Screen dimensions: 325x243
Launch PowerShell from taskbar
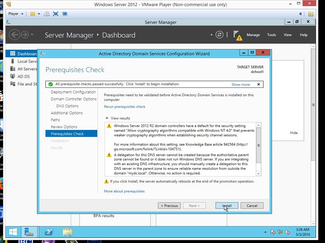tap(49, 232)
